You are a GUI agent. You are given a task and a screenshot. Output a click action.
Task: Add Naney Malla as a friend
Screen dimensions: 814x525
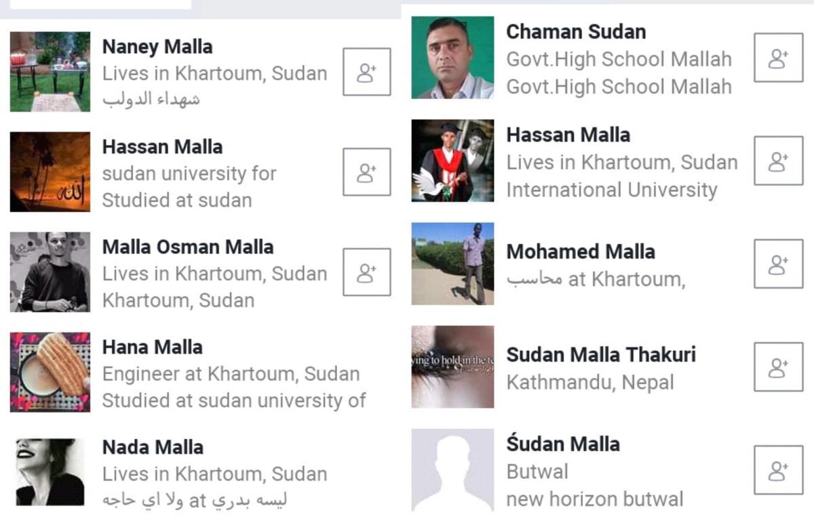click(x=367, y=72)
